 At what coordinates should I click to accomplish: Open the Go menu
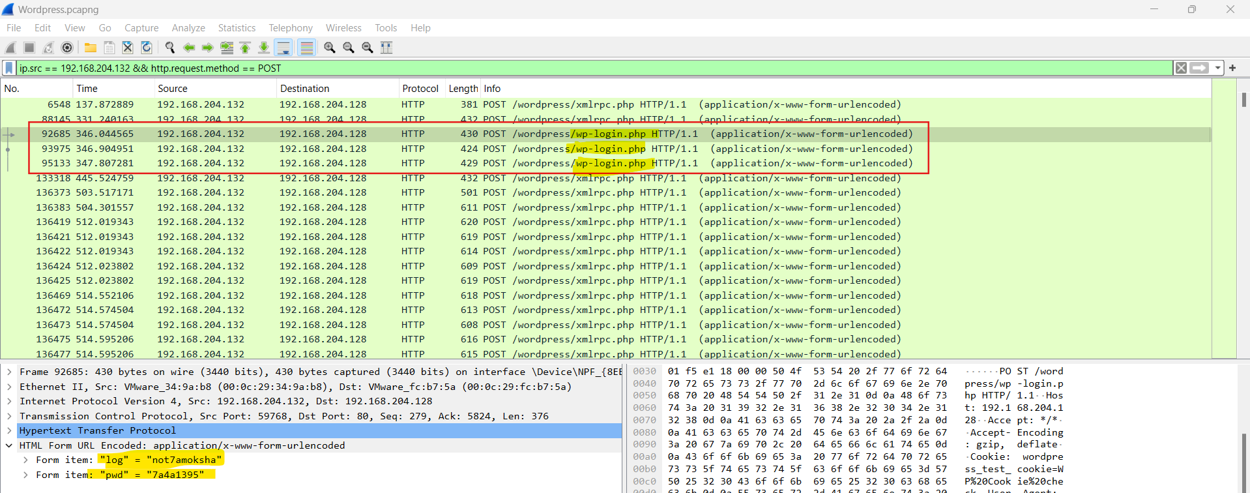pos(105,28)
